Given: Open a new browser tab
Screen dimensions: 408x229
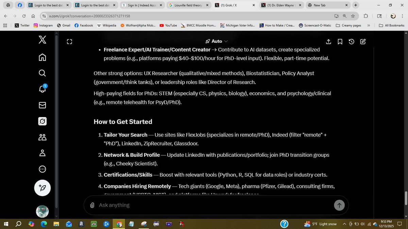Looking at the screenshot, I should [x=356, y=5].
